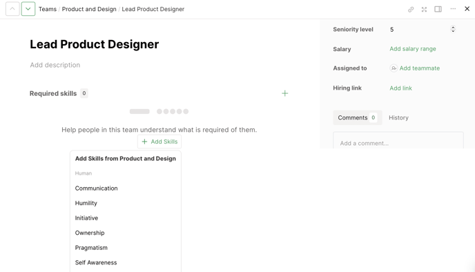Open Product and Design breadcrumb

point(89,9)
